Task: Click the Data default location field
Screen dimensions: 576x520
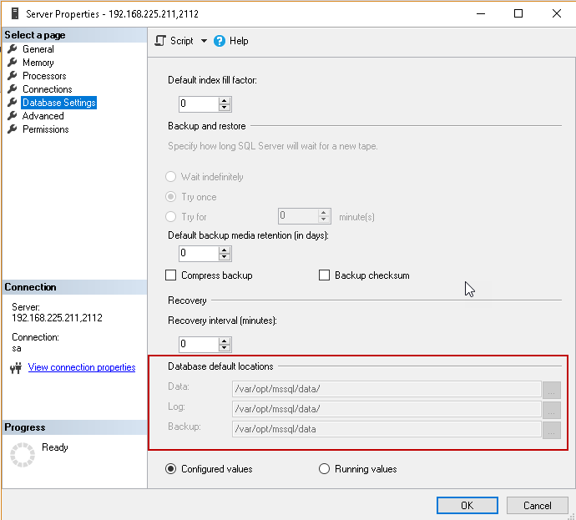Action: (387, 389)
